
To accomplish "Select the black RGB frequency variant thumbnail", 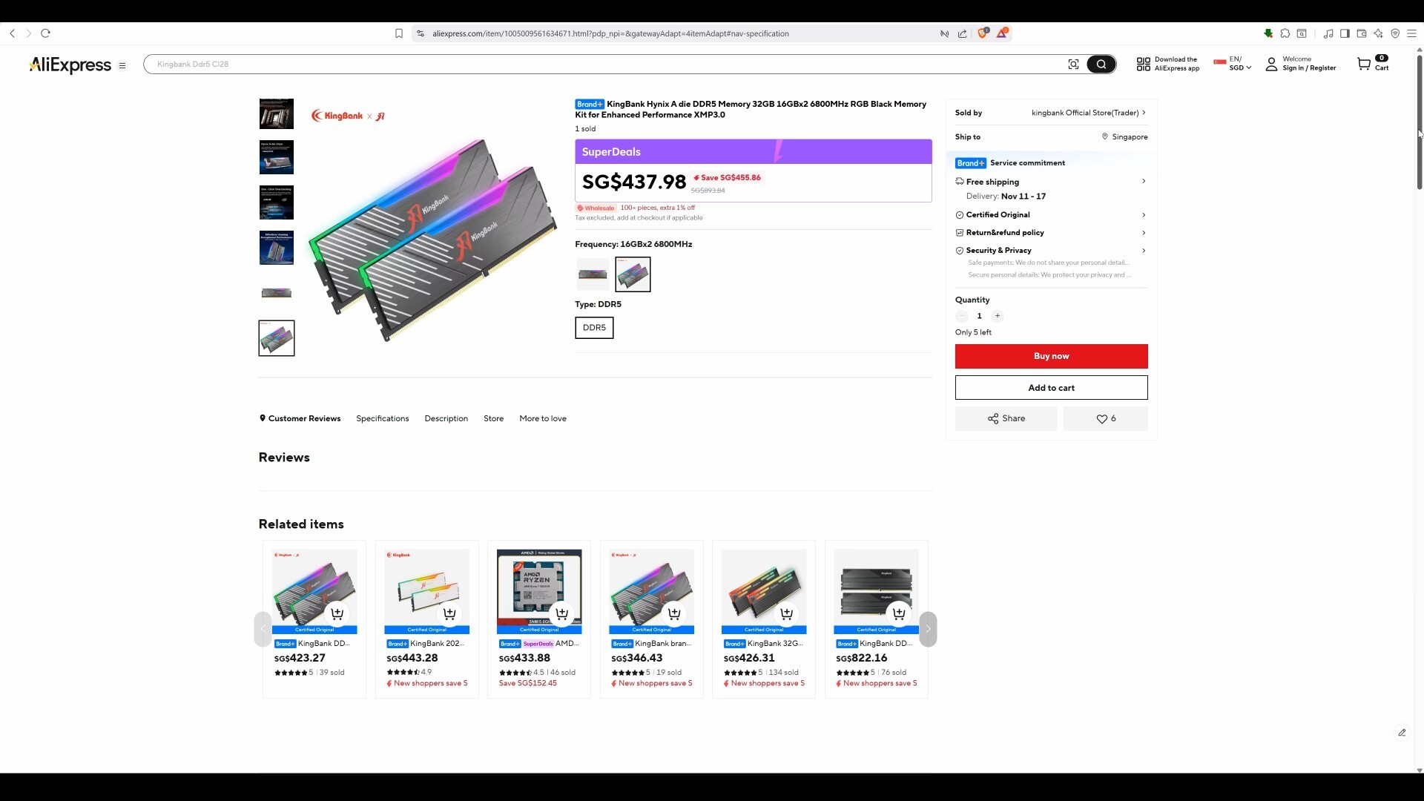I will (633, 274).
